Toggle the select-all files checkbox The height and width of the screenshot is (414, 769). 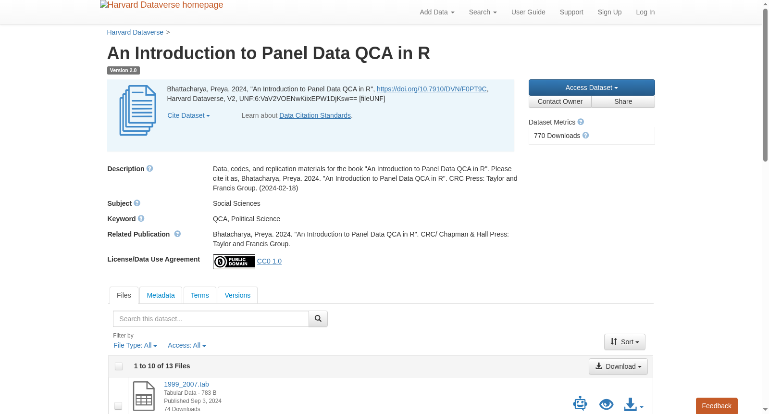[119, 366]
